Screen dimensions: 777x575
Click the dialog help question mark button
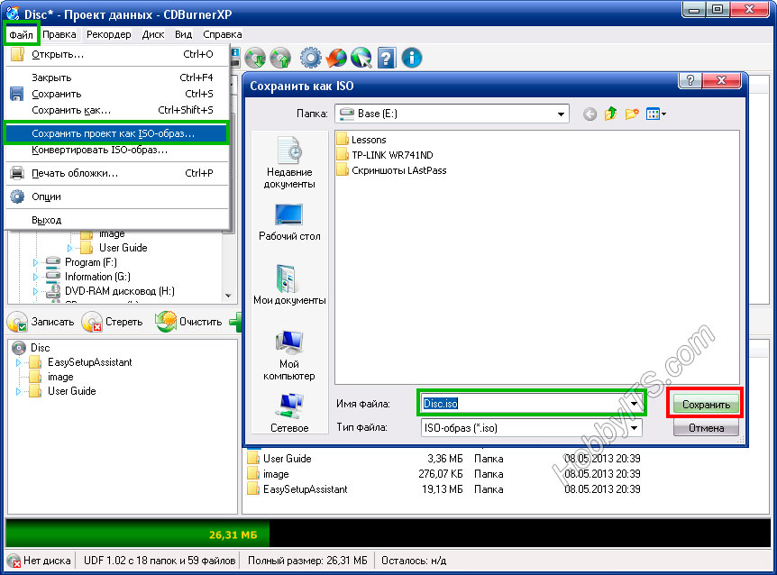[690, 80]
